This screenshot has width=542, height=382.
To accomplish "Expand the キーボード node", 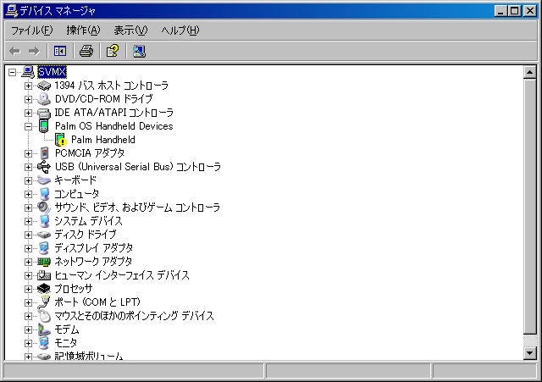I will (28, 180).
